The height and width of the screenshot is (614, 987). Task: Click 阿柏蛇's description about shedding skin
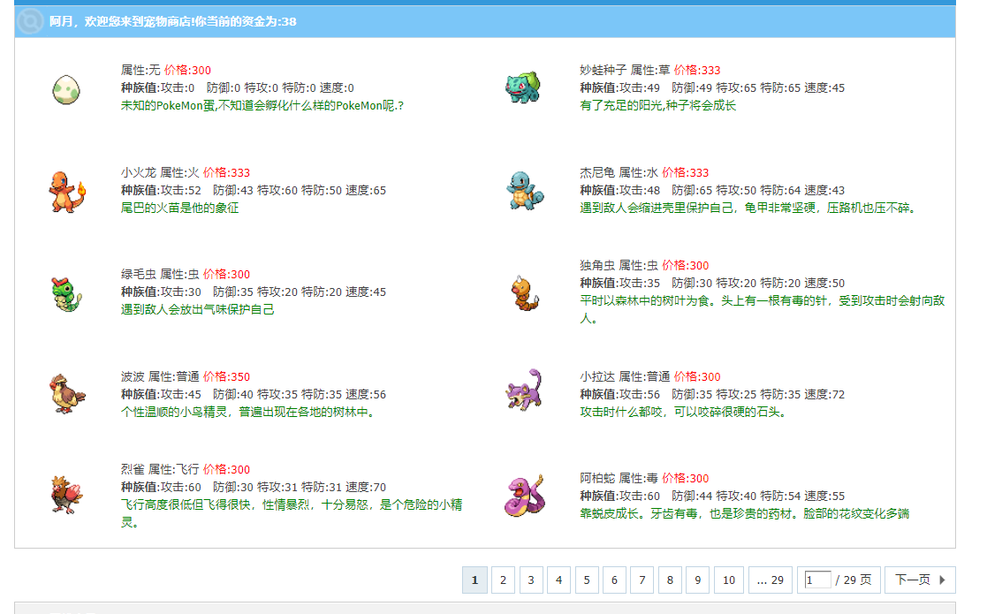[745, 513]
